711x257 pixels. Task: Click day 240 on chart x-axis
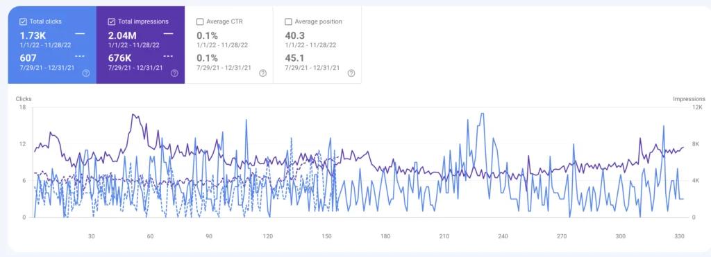click(x=503, y=236)
